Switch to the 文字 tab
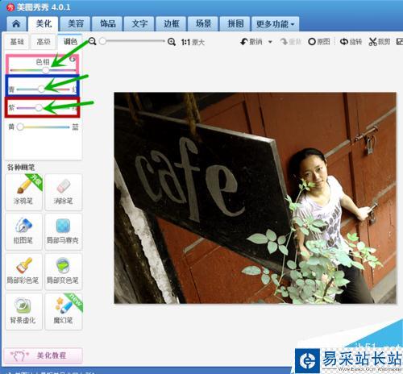The width and height of the screenshot is (403, 374). (139, 24)
